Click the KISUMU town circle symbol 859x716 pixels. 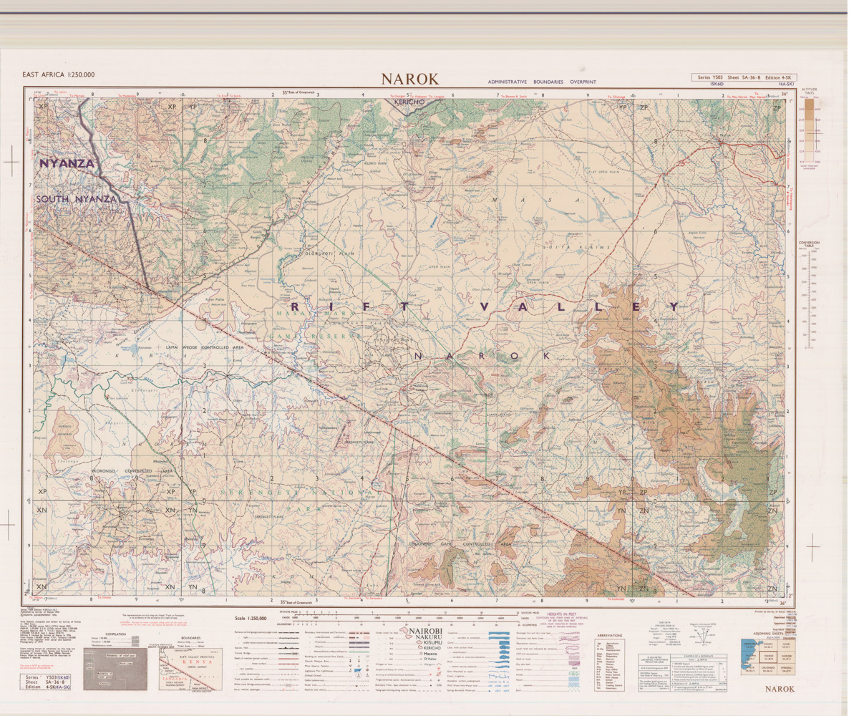click(419, 642)
